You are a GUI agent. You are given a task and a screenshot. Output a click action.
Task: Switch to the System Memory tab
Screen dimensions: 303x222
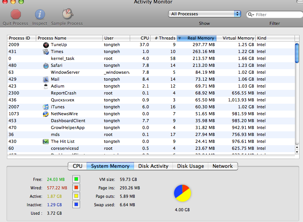click(x=110, y=166)
